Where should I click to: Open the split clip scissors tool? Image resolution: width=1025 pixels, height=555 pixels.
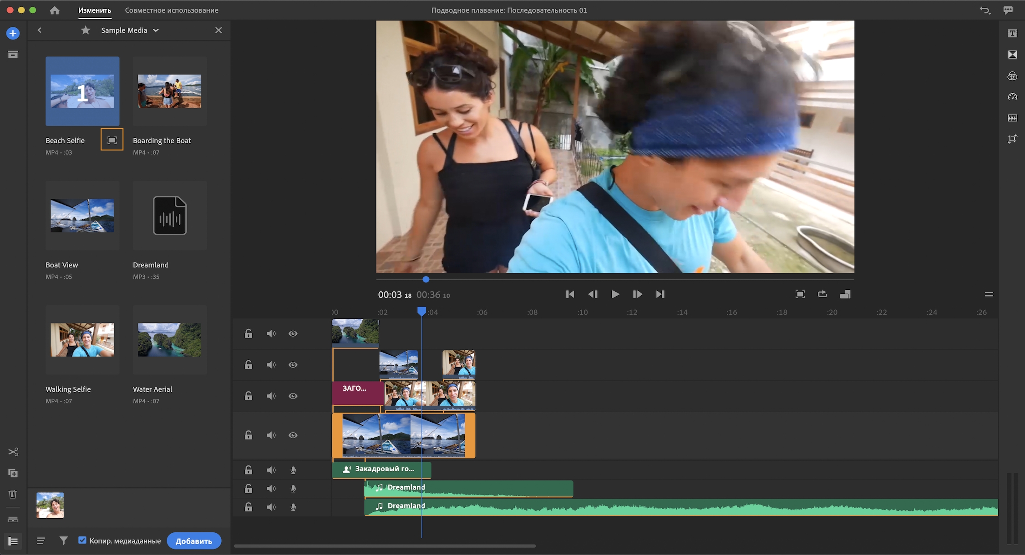(13, 452)
